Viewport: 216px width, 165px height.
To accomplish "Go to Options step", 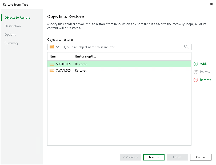I will [10, 35].
